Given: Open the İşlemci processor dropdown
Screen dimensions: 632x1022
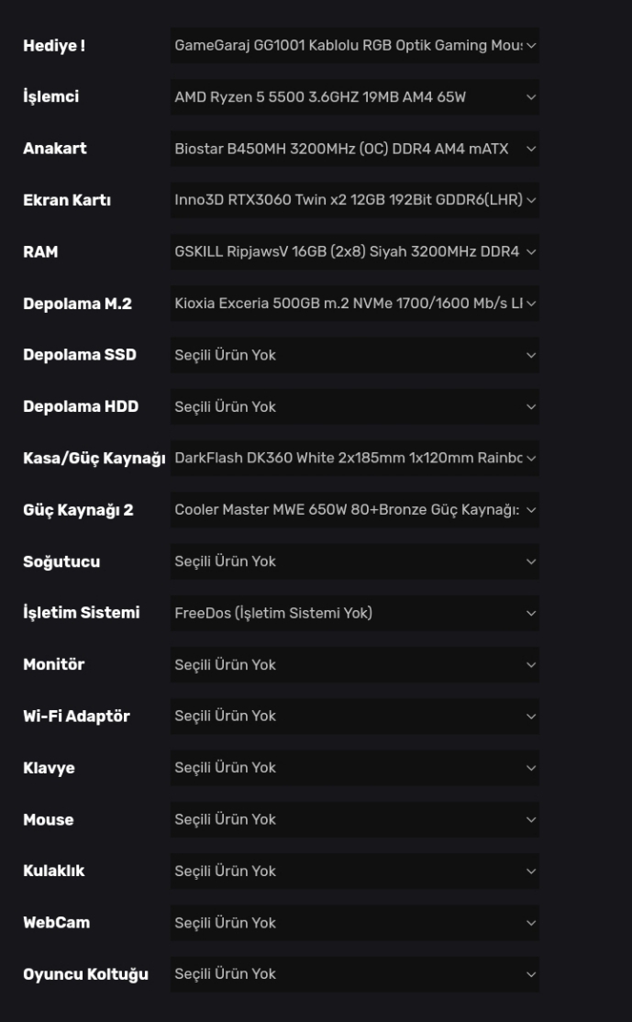Looking at the screenshot, I should [354, 97].
